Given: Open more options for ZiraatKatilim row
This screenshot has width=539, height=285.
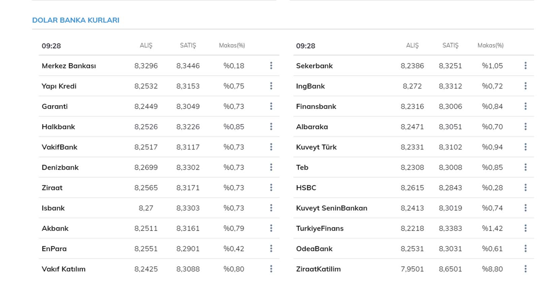Looking at the screenshot, I should click(525, 269).
